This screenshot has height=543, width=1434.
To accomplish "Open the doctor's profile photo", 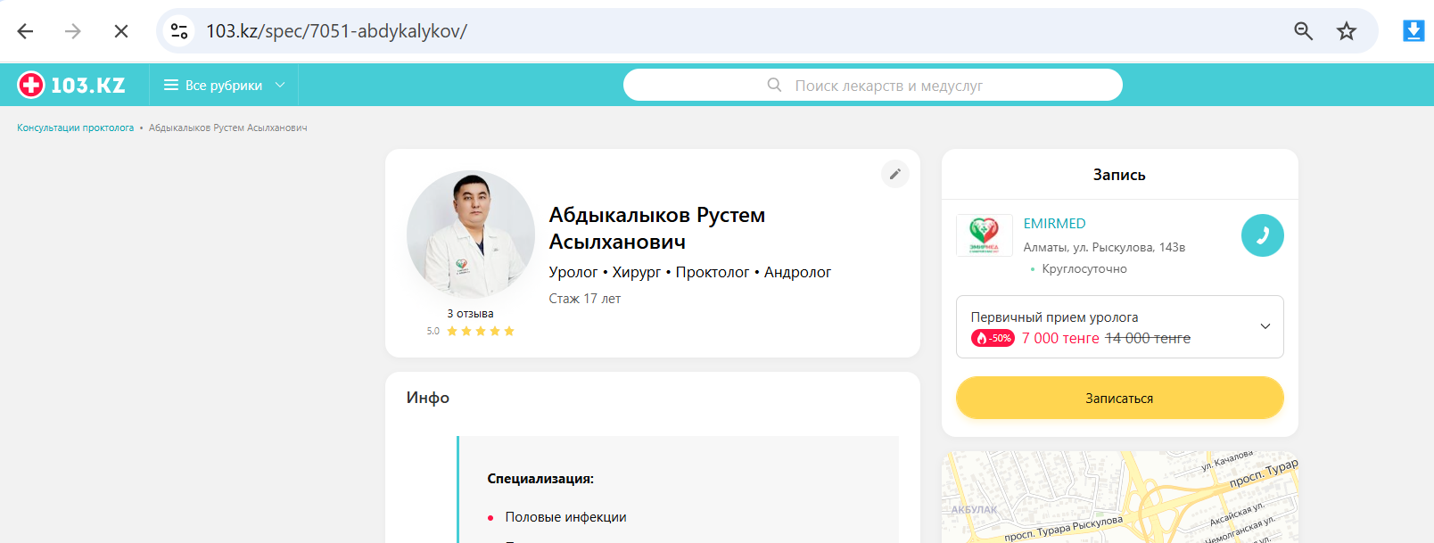I will pyautogui.click(x=471, y=234).
